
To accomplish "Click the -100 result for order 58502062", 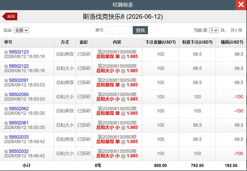I will click(239, 111).
